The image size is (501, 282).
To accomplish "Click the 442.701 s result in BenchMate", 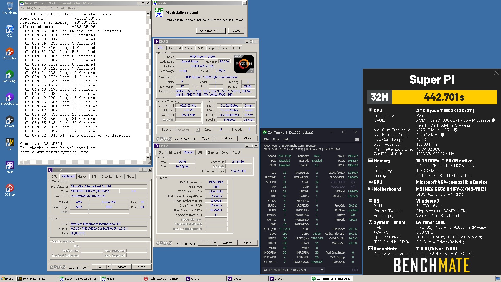I will (444, 97).
